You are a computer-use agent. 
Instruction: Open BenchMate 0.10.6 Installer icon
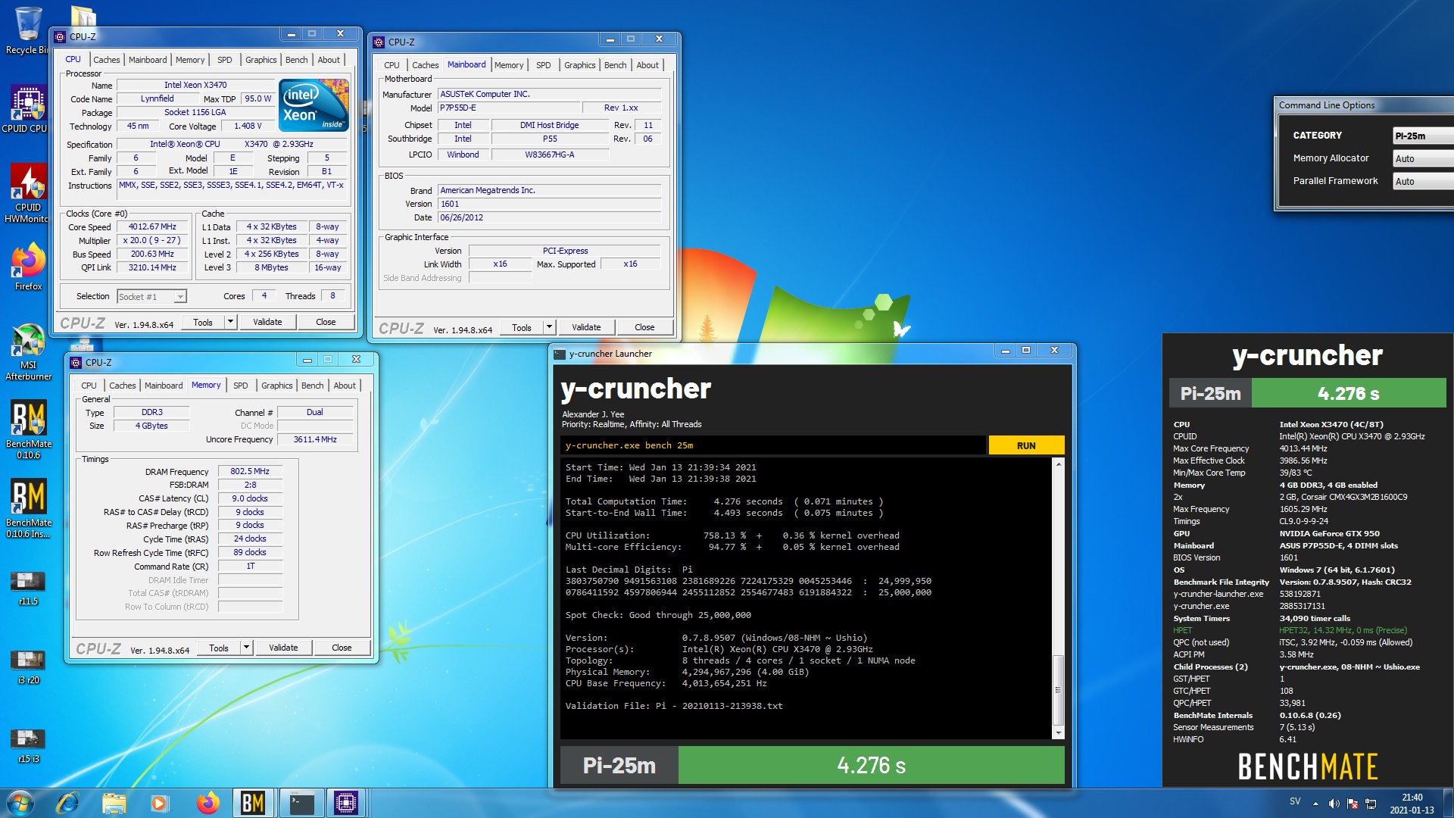coord(28,508)
